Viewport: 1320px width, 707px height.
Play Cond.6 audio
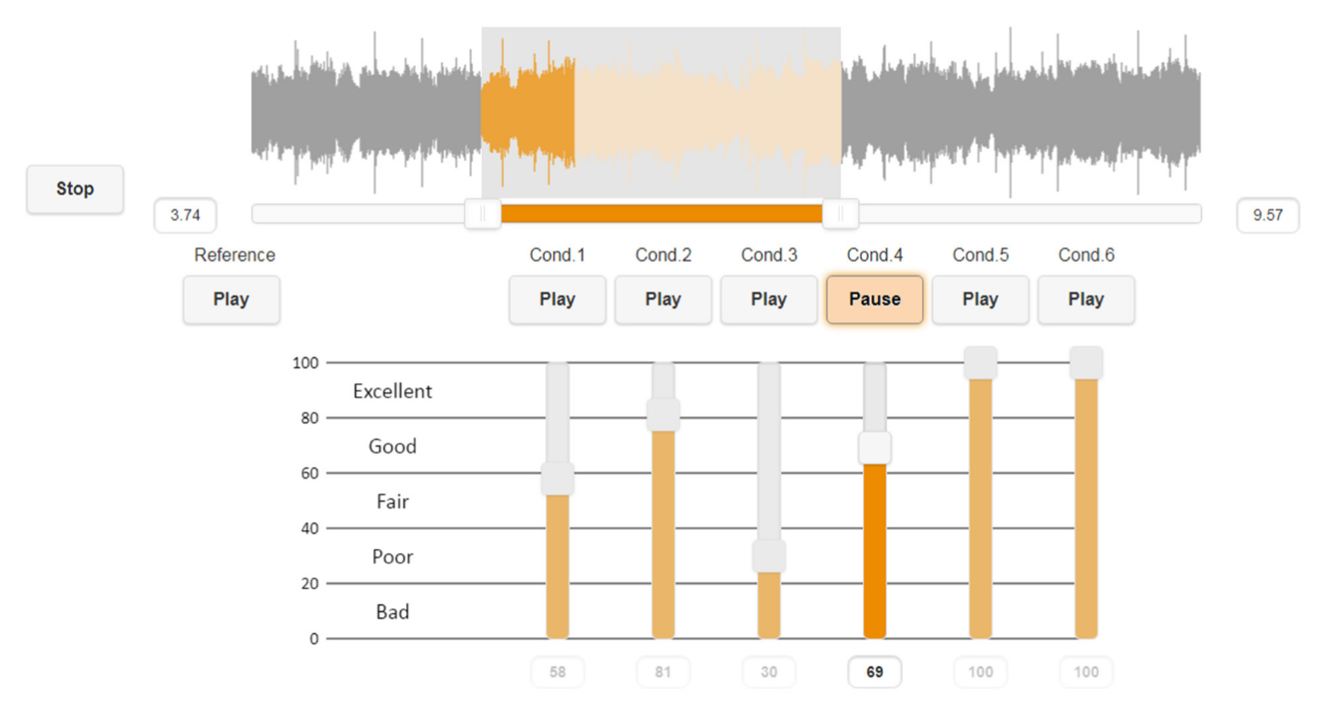click(1085, 299)
